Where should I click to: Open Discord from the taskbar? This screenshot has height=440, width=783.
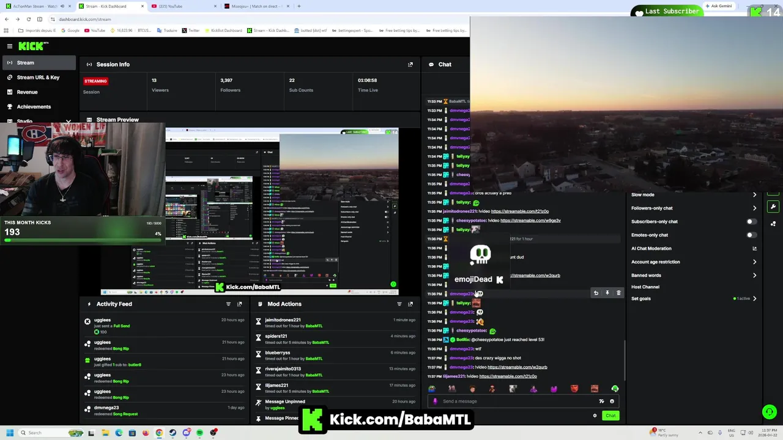click(x=186, y=433)
